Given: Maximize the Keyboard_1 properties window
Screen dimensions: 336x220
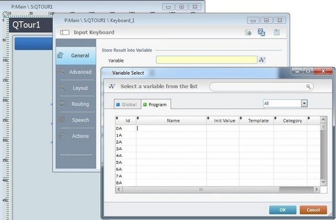Looking at the screenshot, I should point(266,21).
